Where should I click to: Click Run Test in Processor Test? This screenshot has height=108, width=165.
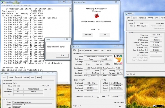(x=88, y=35)
